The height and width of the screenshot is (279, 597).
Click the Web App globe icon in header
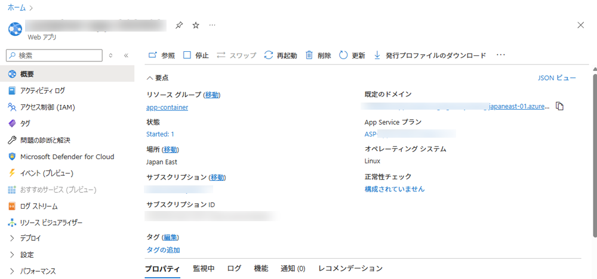(x=16, y=29)
